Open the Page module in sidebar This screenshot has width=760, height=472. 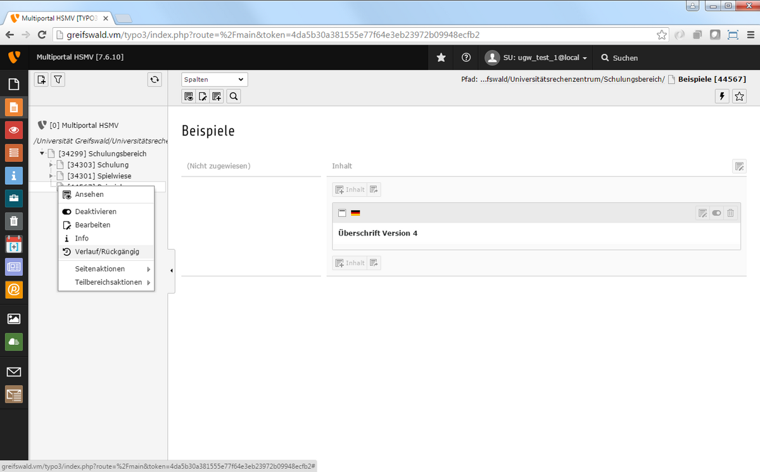tap(14, 107)
